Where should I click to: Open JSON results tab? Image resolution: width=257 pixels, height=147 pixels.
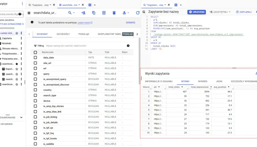[219, 81]
